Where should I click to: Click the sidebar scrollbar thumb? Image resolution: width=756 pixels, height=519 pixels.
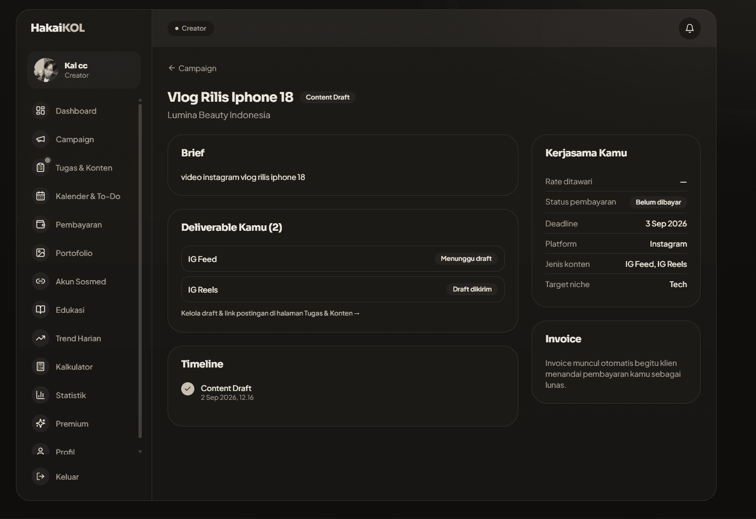pyautogui.click(x=140, y=271)
